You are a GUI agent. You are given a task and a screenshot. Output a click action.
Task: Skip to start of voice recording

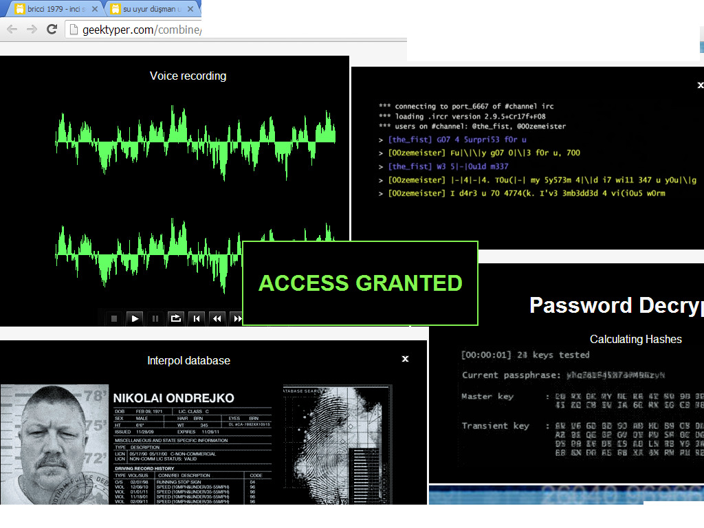[197, 318]
